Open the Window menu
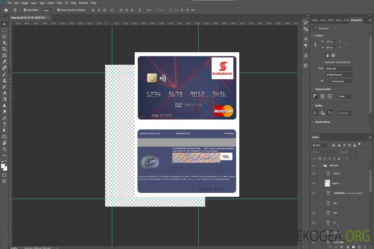Image resolution: width=374 pixels, height=249 pixels. pos(83,3)
